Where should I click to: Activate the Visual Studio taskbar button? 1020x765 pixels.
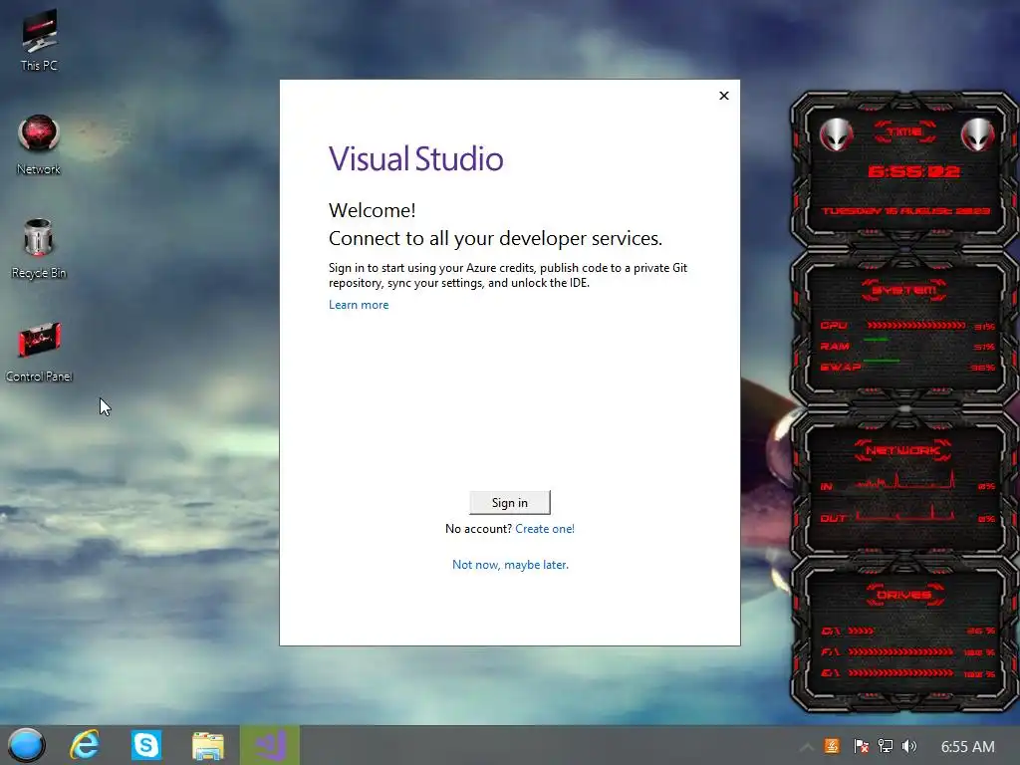pos(270,745)
